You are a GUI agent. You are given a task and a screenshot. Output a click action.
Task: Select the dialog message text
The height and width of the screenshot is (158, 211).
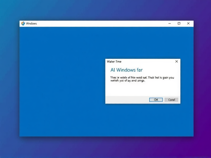coord(142,79)
